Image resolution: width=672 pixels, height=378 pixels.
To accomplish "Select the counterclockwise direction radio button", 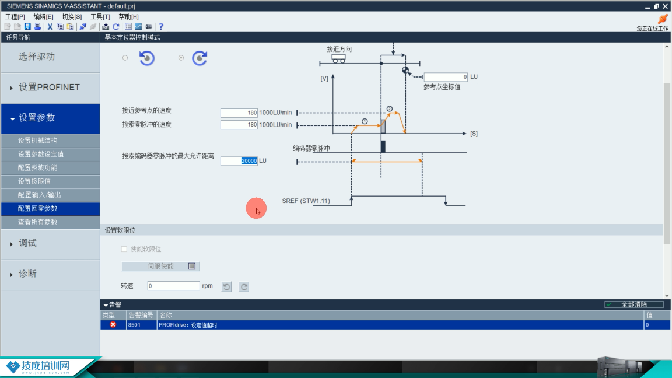I will pyautogui.click(x=125, y=58).
